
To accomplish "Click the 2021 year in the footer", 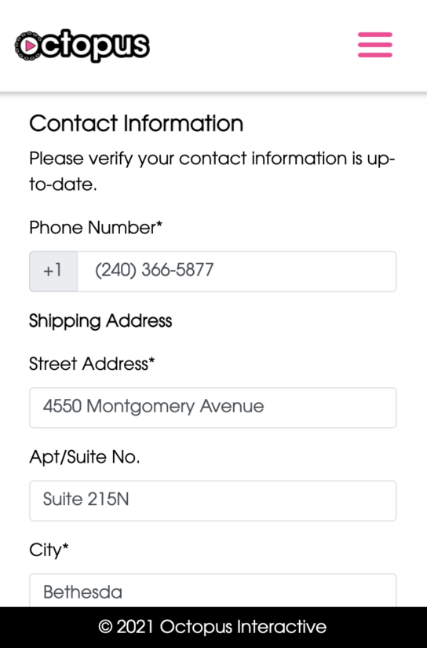I will pos(136,627).
